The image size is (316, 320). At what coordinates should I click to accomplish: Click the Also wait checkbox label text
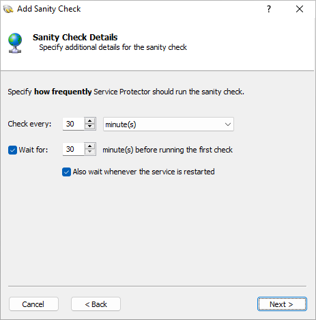coord(143,172)
